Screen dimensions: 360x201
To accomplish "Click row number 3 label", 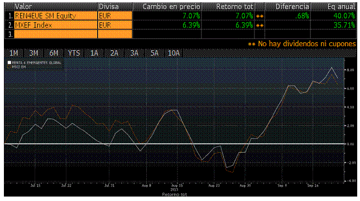I will [x=10, y=35].
